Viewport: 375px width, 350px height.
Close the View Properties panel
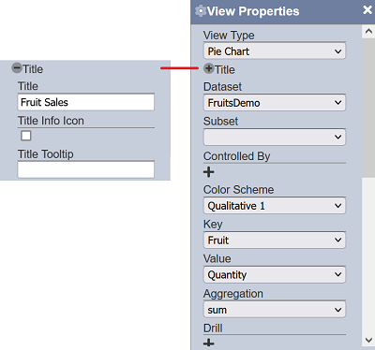(x=367, y=10)
